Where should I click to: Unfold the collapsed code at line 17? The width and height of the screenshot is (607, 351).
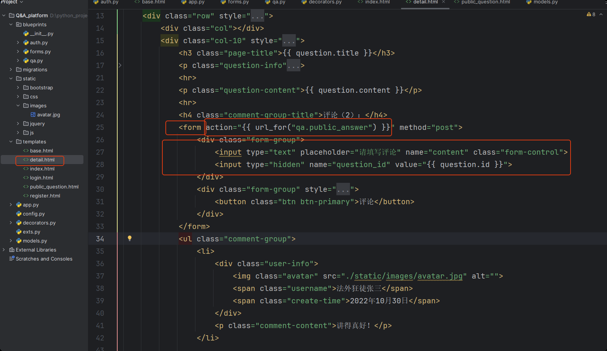[120, 65]
